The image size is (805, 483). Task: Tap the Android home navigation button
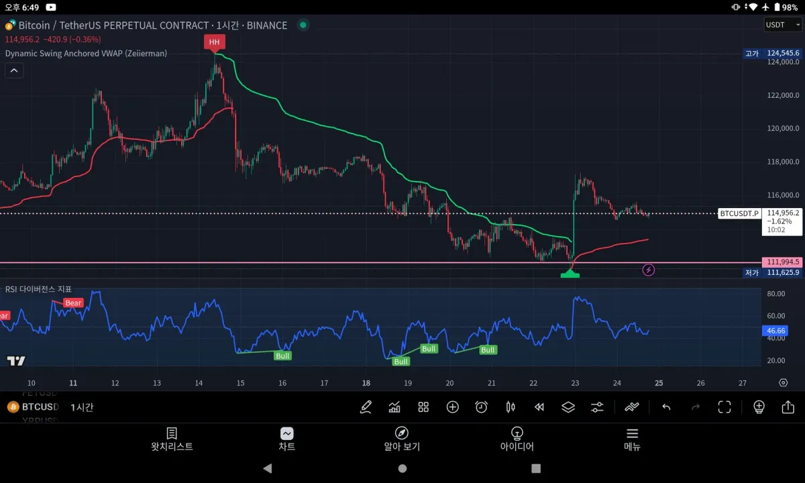402,468
